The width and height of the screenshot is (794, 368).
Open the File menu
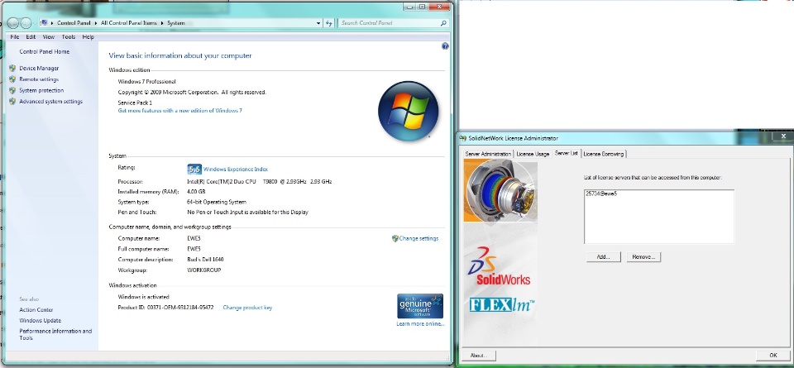(15, 37)
